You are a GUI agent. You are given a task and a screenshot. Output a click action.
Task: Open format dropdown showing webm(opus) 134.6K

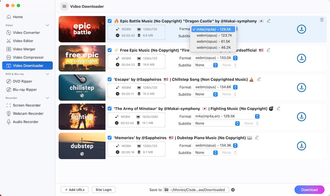(215, 87)
